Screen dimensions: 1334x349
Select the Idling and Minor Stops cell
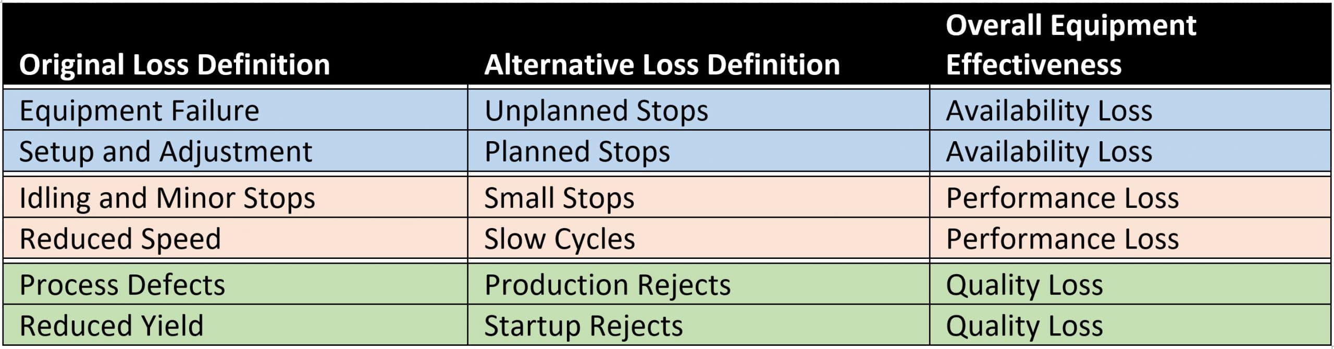[167, 198]
